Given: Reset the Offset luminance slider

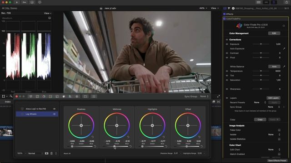Looking at the screenshot, I should [x=202, y=146].
